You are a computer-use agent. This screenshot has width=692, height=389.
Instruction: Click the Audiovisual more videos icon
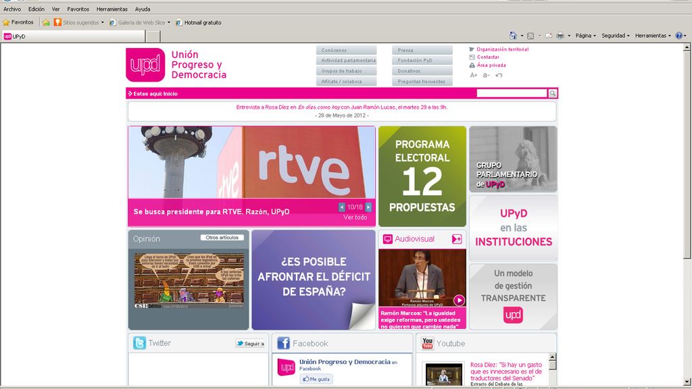(457, 239)
